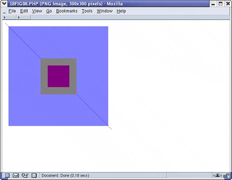Viewport: 232px width, 180px height.
Task: Maximize the Mozilla window
Action: coord(221,4)
